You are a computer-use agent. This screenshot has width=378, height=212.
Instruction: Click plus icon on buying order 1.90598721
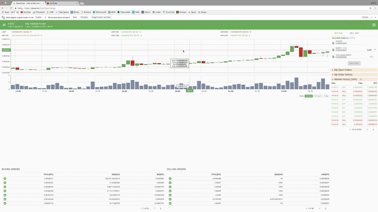pyautogui.click(x=5, y=179)
